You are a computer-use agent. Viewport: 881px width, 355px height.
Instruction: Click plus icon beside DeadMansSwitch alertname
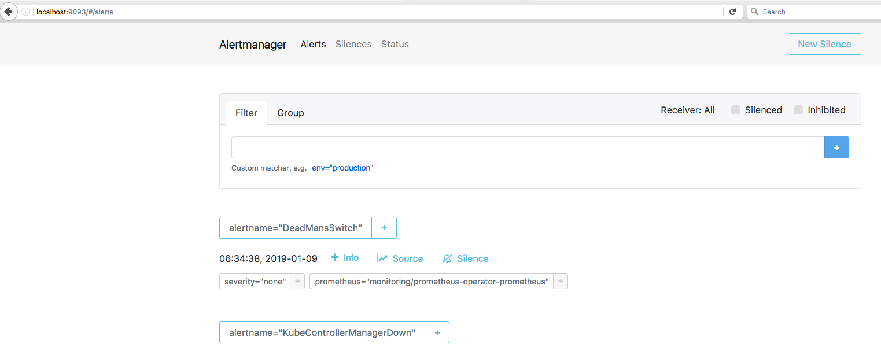point(384,228)
